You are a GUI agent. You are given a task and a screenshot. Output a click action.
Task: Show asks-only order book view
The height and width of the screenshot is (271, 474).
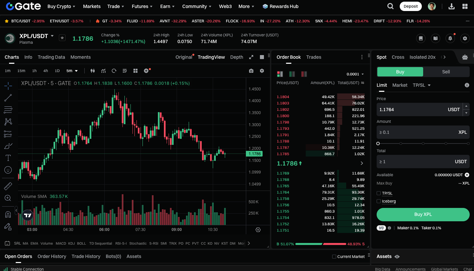[x=304, y=74]
